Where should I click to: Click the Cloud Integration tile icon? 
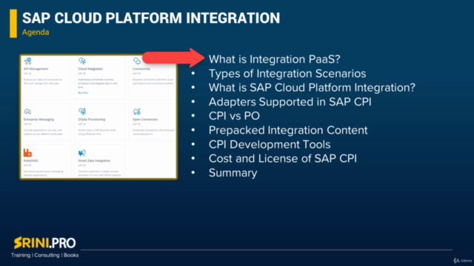(82, 61)
